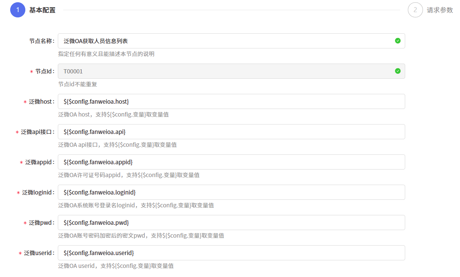Switch to the 请求参数 step
This screenshot has height=277, width=460.
pos(440,10)
